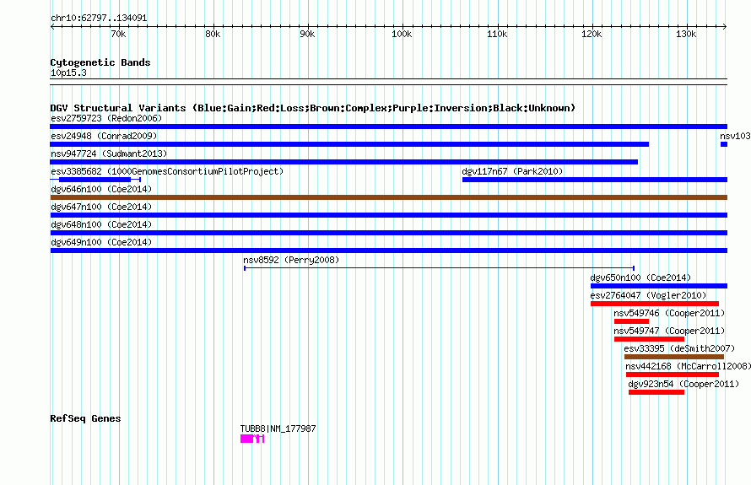The height and width of the screenshot is (485, 751).
Task: Click the right arrow on the ruler
Action: 725,27
